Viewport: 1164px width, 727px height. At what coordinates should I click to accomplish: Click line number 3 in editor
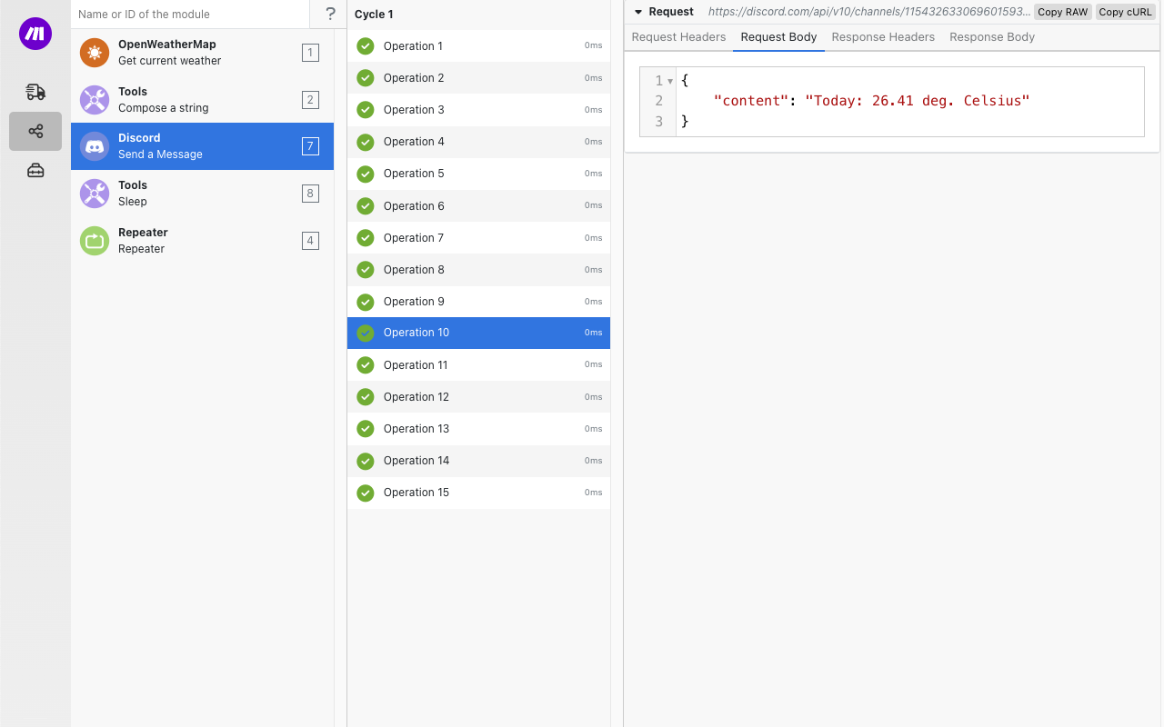659,121
